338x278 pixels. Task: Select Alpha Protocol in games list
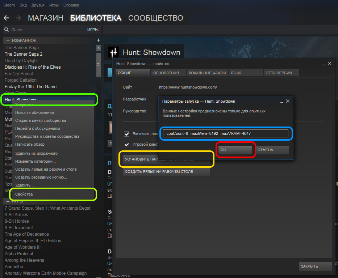pyautogui.click(x=19, y=254)
